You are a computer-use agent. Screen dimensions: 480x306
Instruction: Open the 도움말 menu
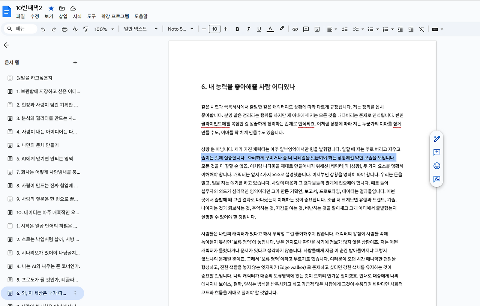pos(141,16)
